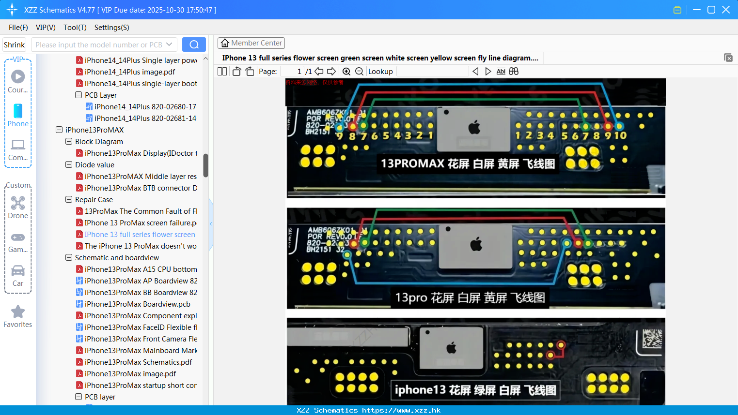Open the Tool(T) menu

pos(75,28)
